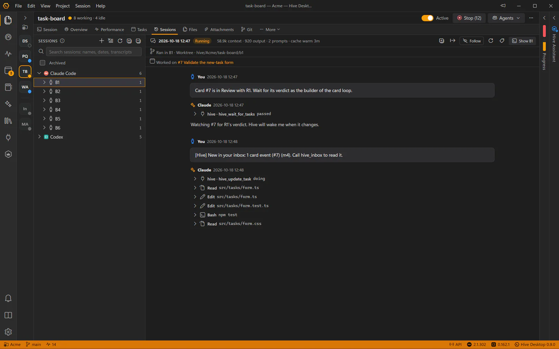
Task: Select the WA workspace avatar
Action: pyautogui.click(x=25, y=87)
